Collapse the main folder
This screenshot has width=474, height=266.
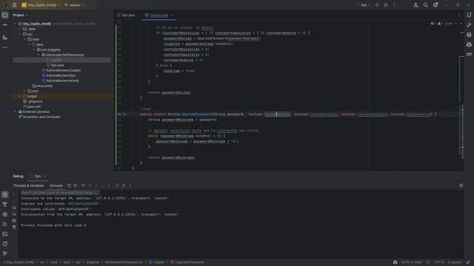pyautogui.click(x=24, y=39)
